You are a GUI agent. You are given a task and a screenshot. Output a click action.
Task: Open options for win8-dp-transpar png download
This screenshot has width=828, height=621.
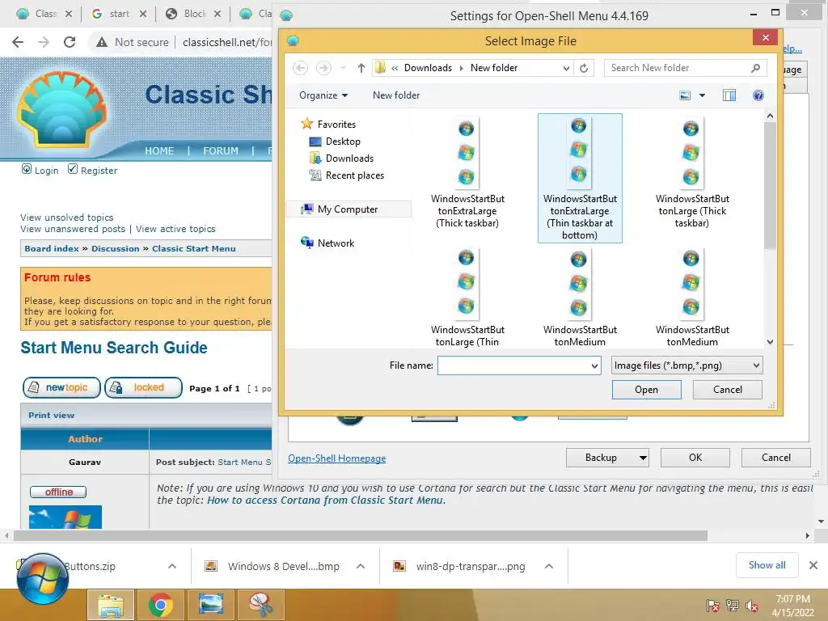(549, 566)
